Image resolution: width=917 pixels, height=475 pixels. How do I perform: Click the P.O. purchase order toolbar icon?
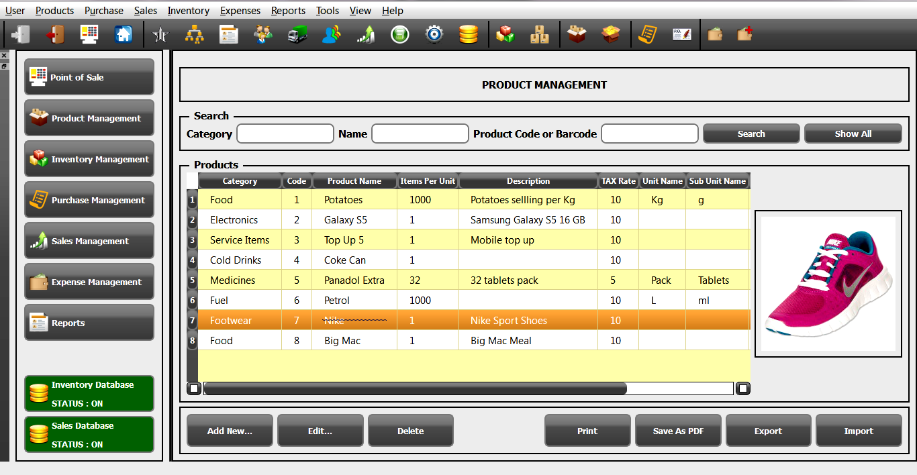point(681,34)
